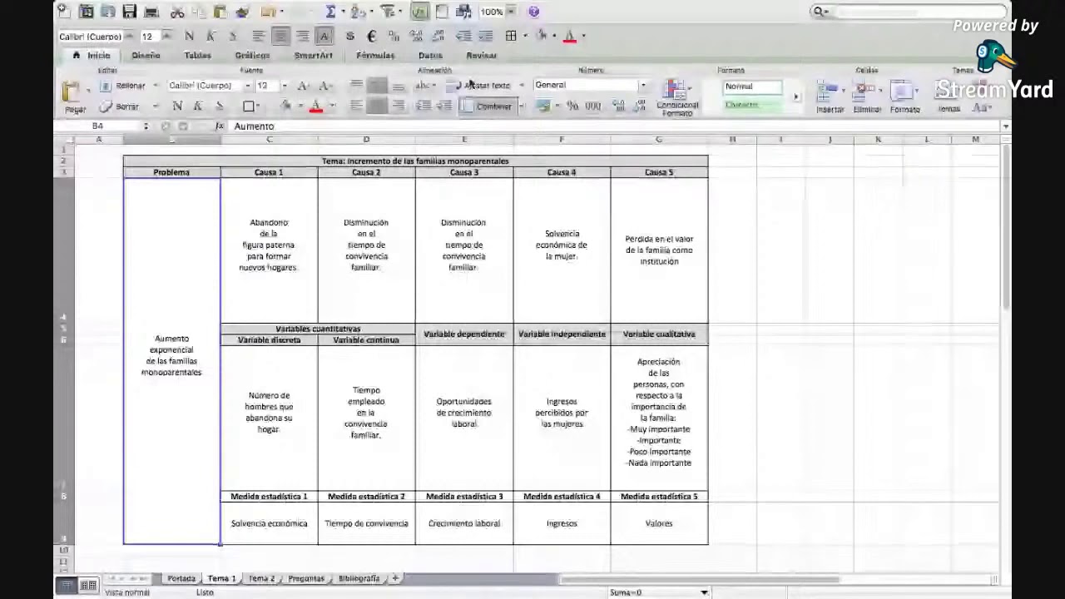
Task: Toggle the Combinar merge cells button
Action: pos(488,106)
